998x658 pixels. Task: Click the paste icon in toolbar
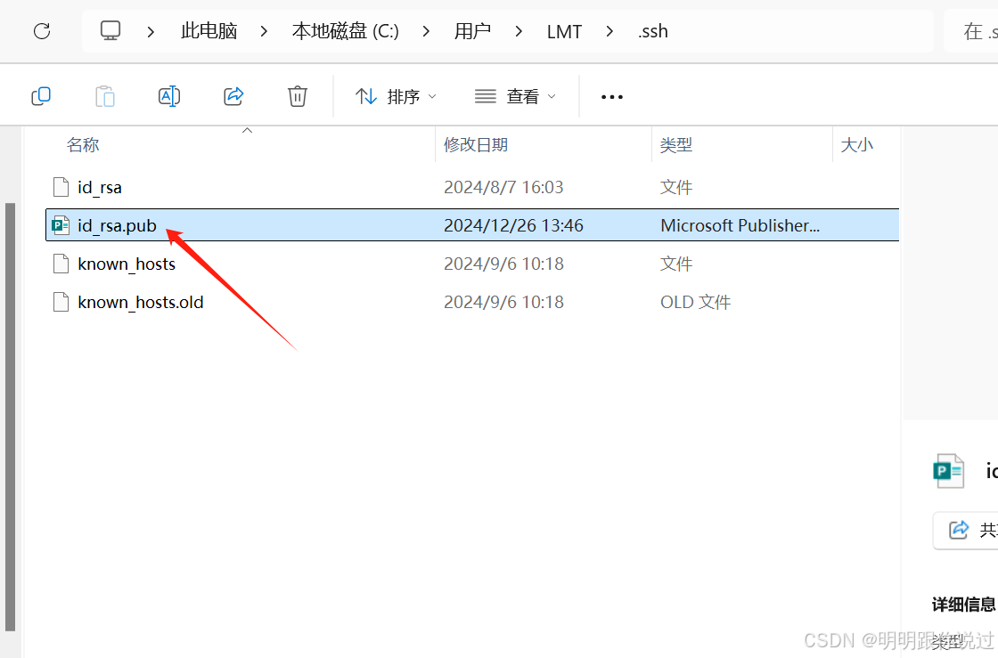(x=105, y=97)
